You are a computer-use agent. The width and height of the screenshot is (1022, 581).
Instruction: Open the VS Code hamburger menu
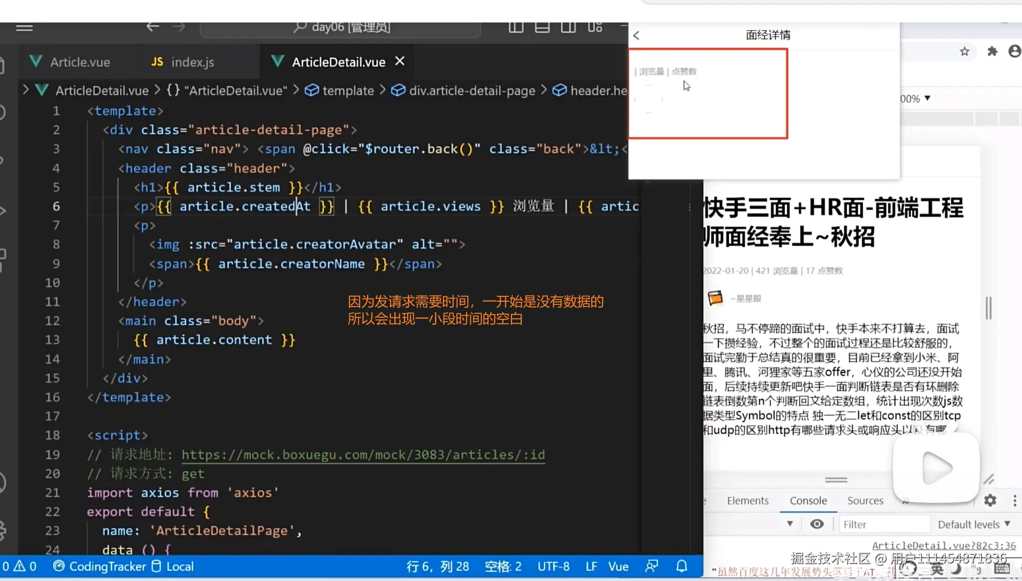coord(24,27)
